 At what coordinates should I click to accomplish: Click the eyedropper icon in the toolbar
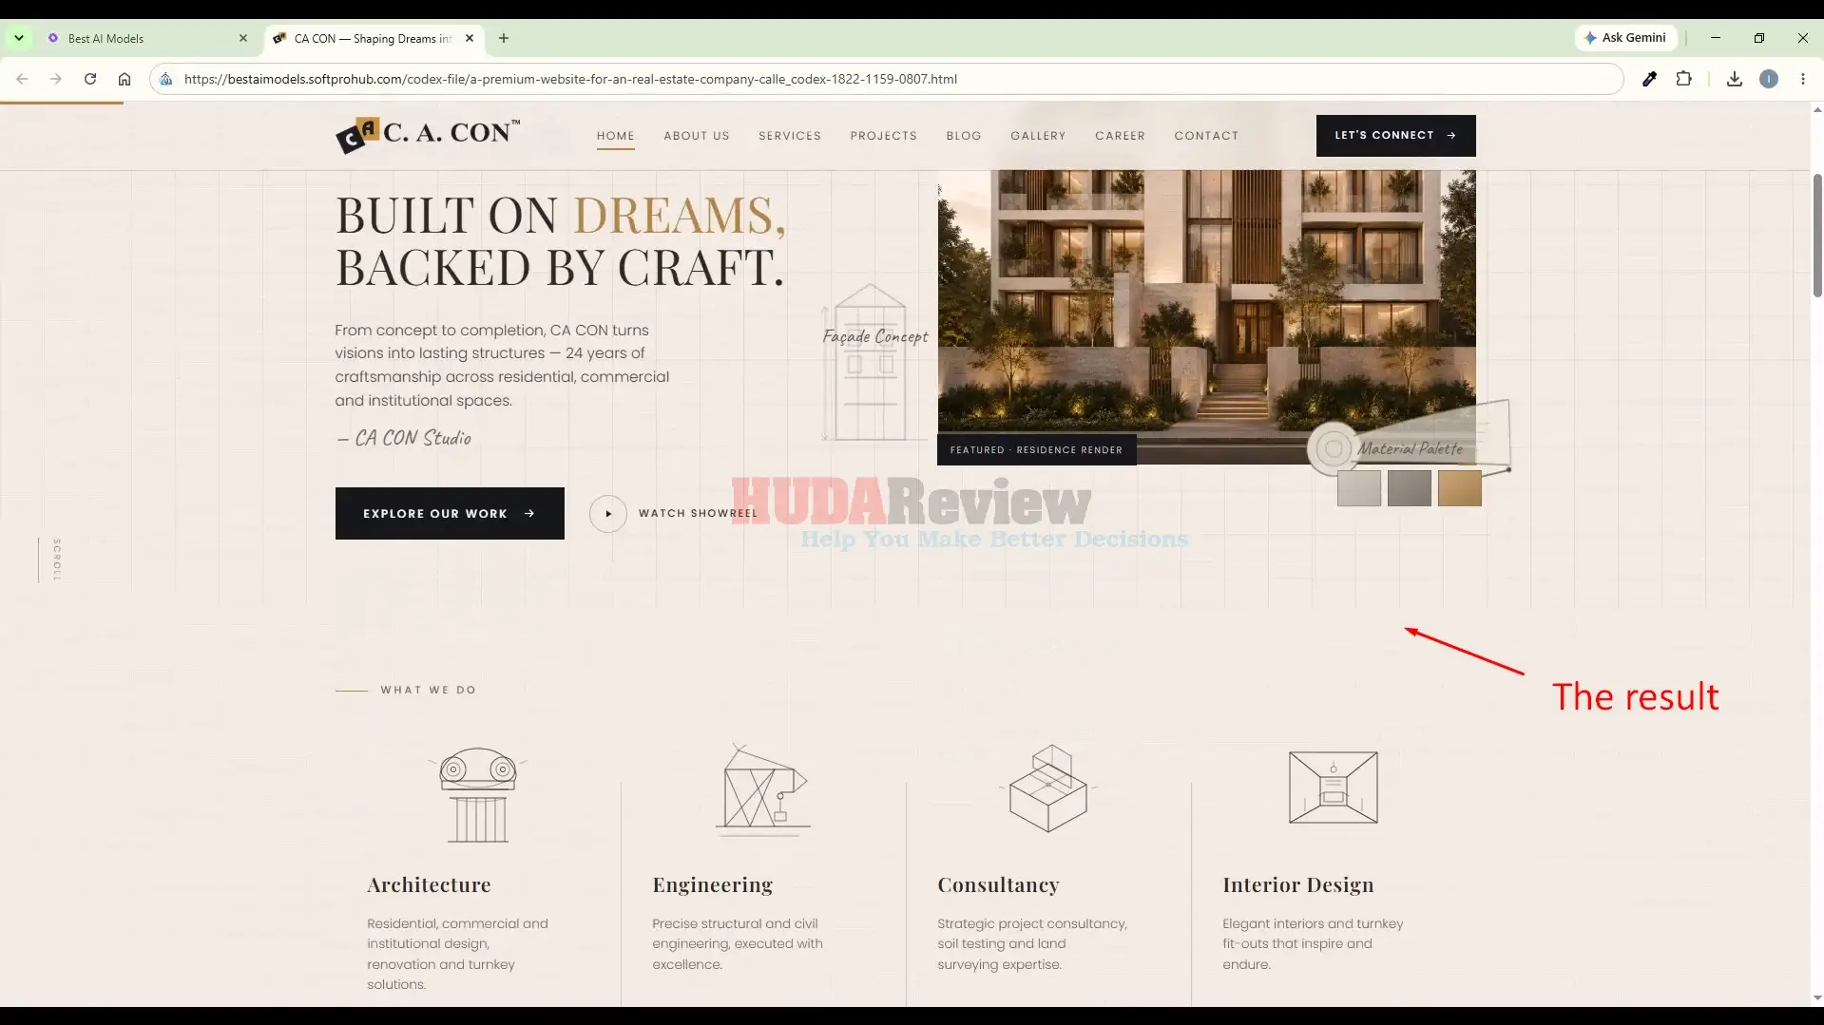click(x=1649, y=79)
